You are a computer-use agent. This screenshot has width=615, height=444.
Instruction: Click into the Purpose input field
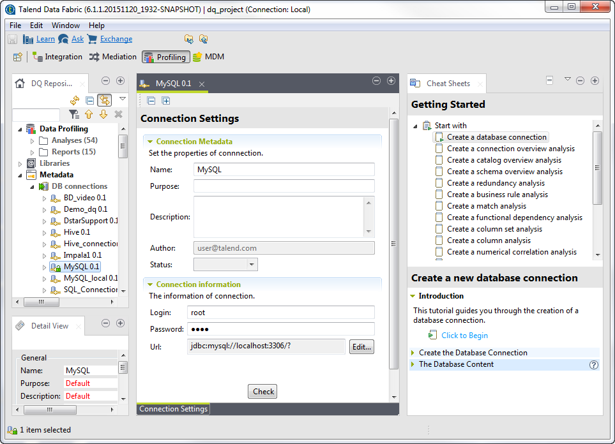[x=284, y=186]
